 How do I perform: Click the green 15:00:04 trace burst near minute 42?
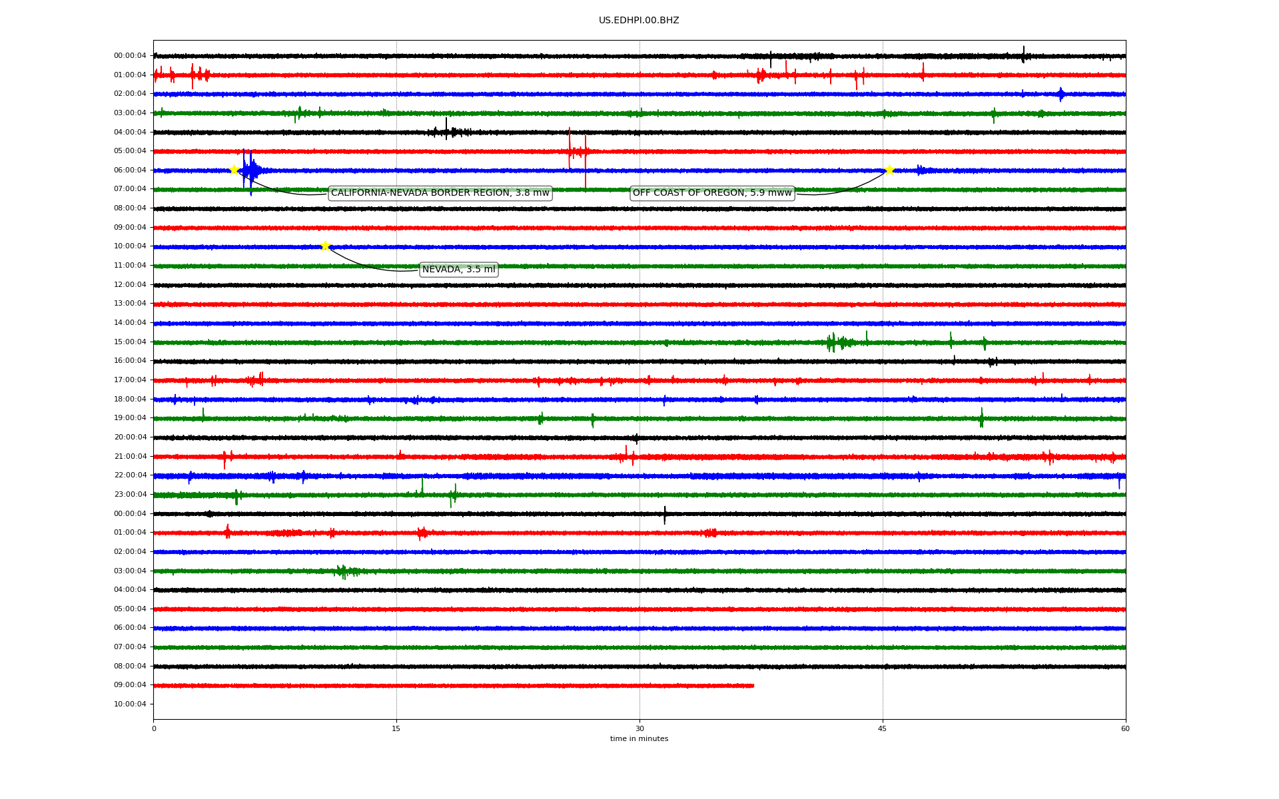click(x=833, y=342)
